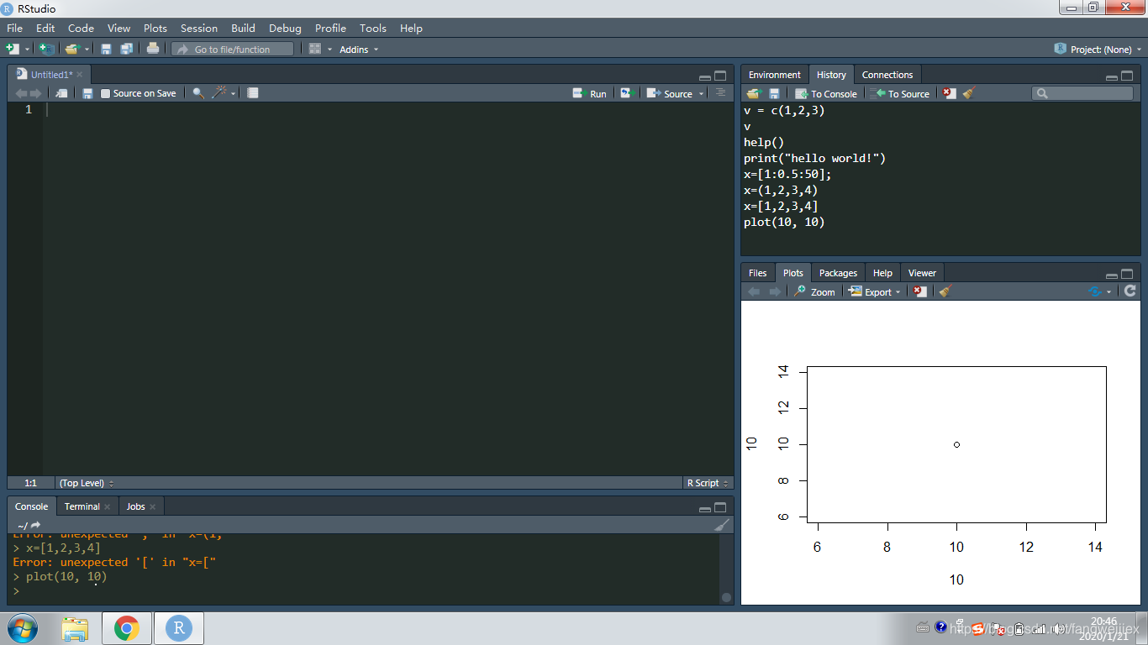Screen dimensions: 1148x645
Task: Click the Export button
Action: pyautogui.click(x=871, y=291)
